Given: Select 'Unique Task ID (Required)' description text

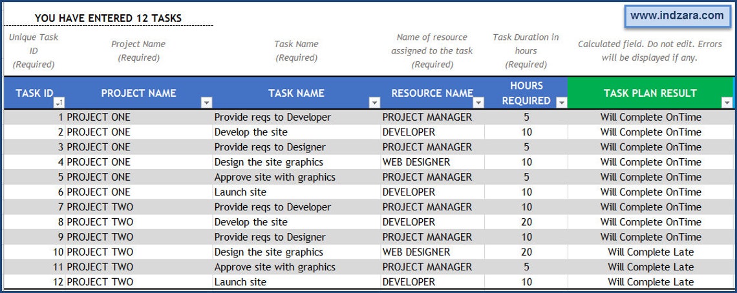Looking at the screenshot, I should tap(34, 51).
